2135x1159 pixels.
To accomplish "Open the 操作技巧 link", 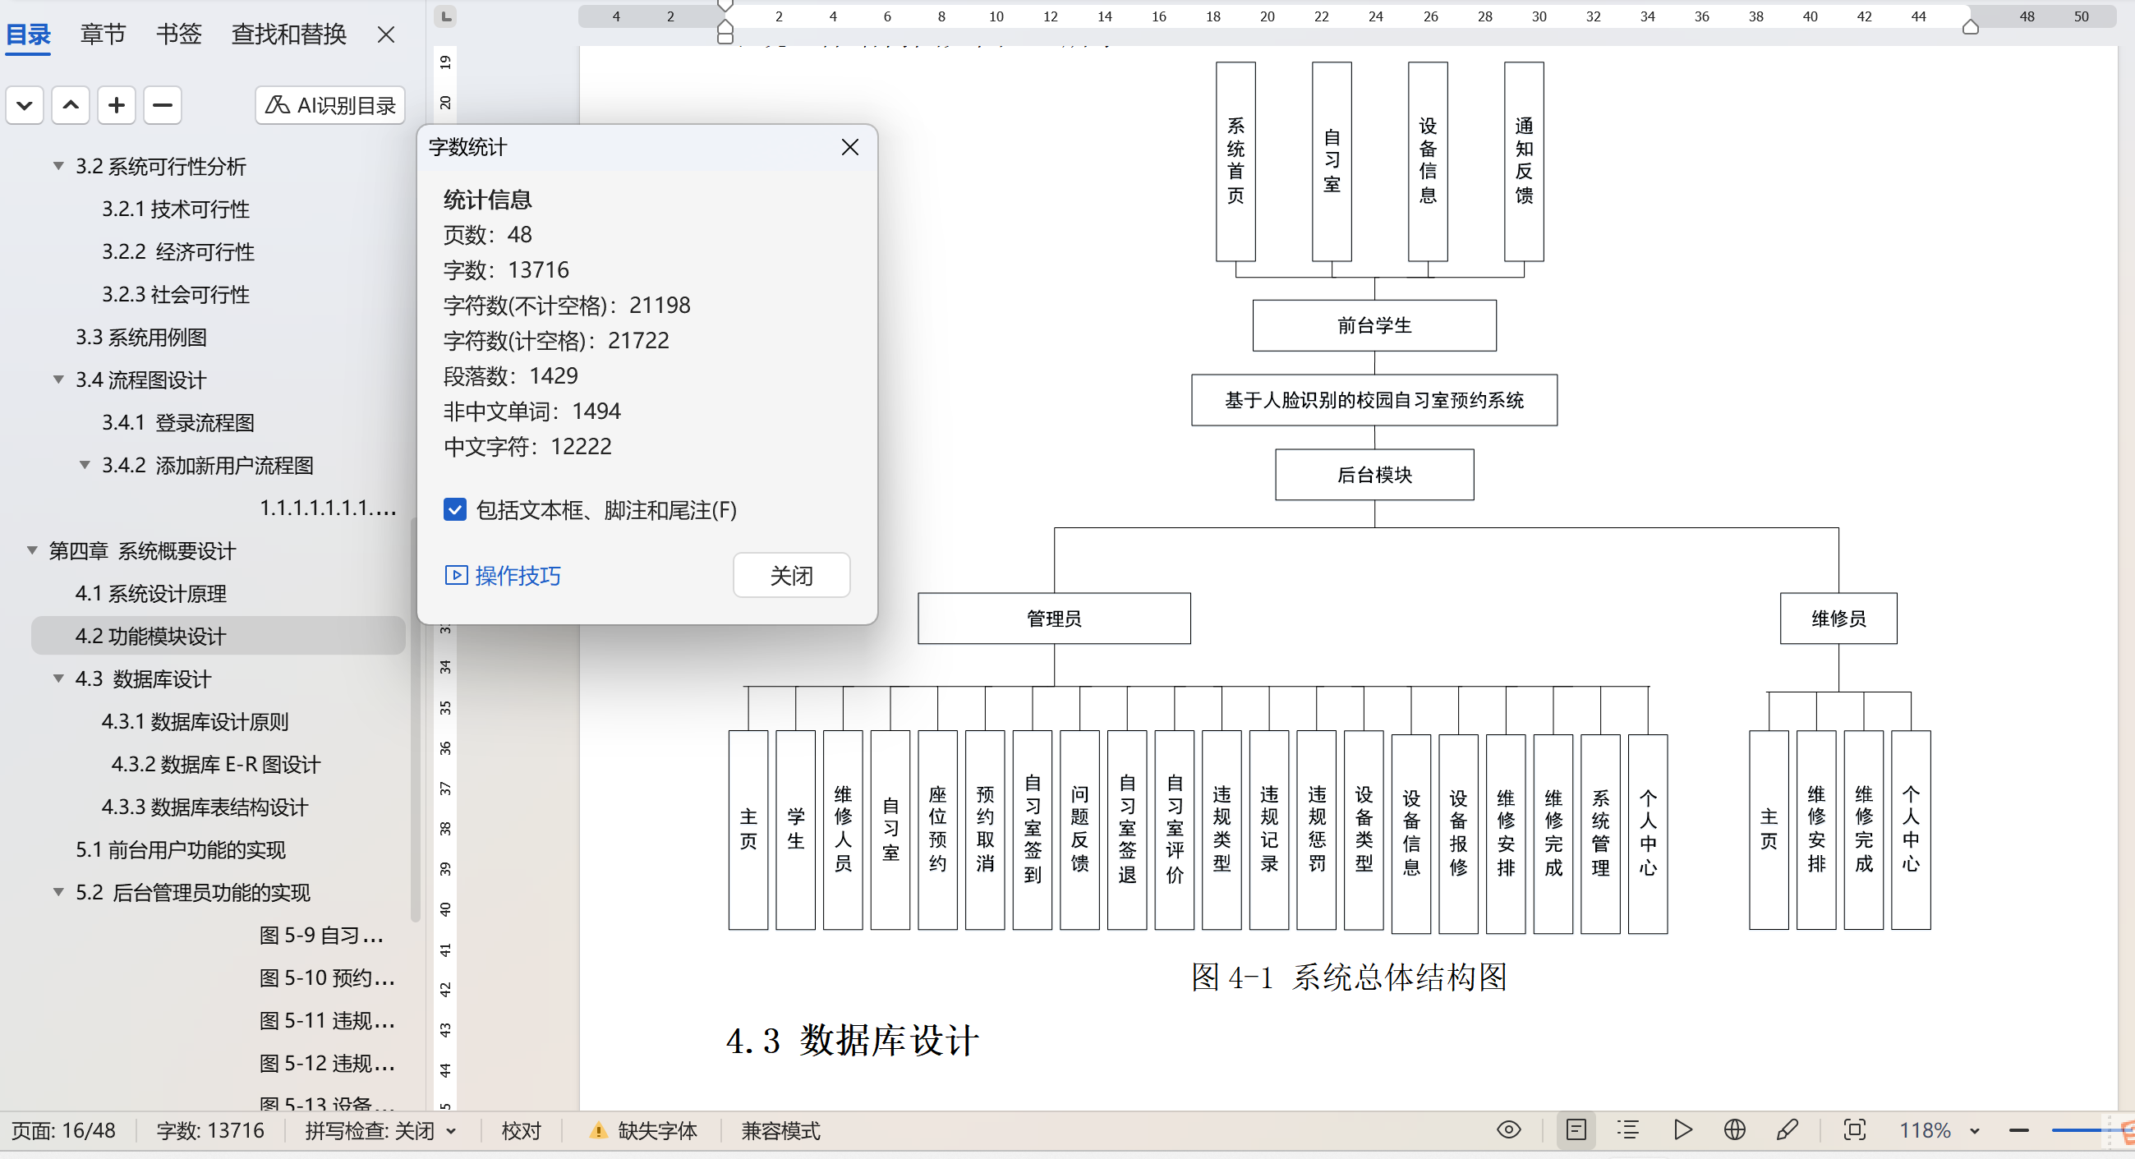I will pos(518,575).
